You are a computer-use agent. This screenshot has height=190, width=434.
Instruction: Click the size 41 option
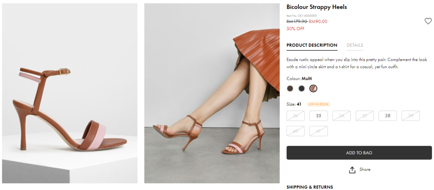coord(318,131)
